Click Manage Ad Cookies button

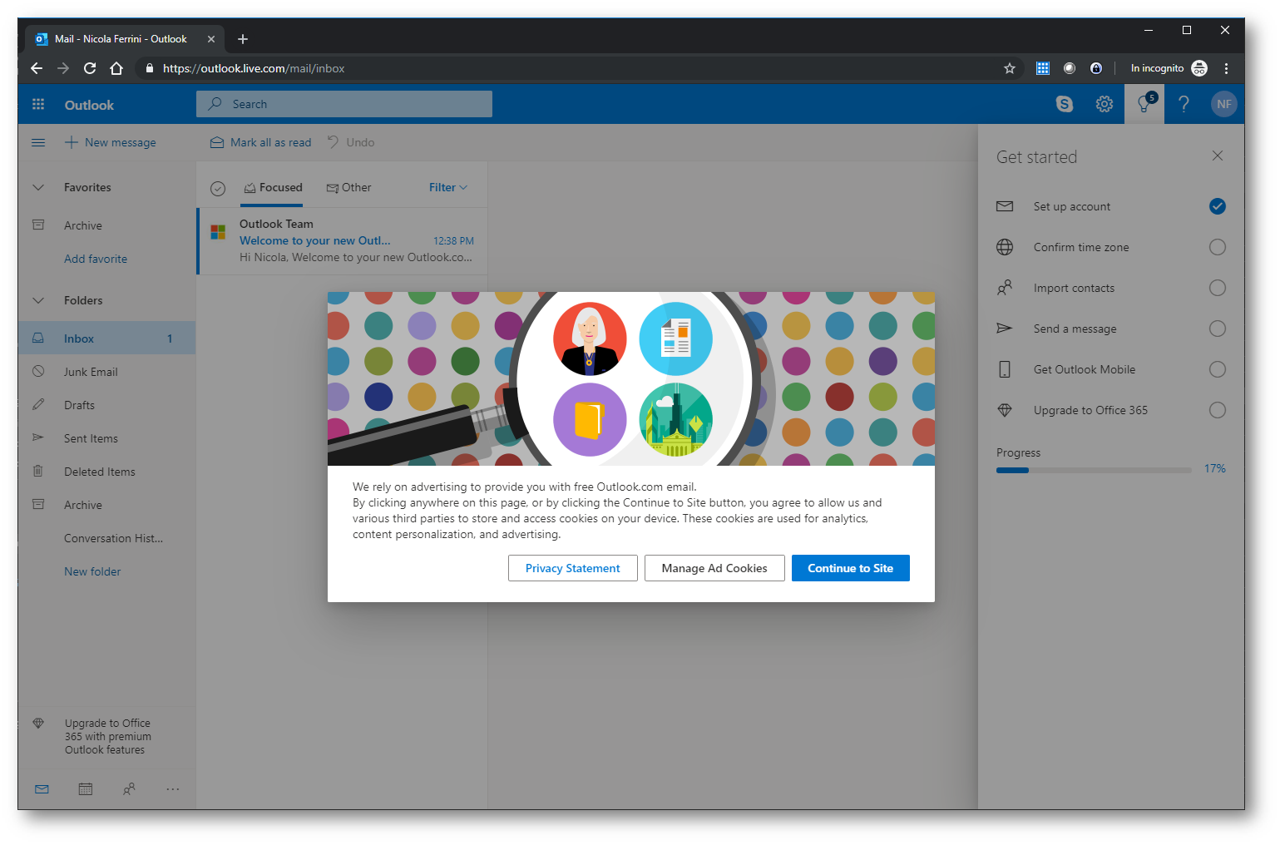714,568
